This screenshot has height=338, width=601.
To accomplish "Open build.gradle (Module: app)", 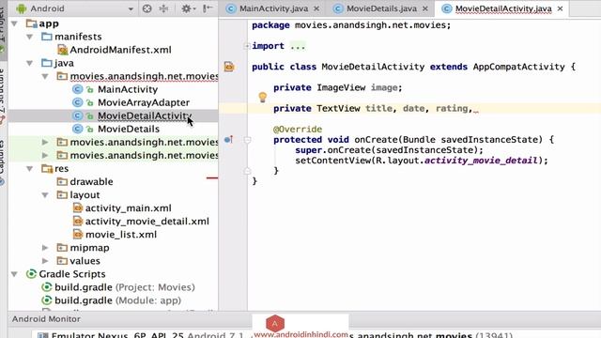I will [x=117, y=300].
